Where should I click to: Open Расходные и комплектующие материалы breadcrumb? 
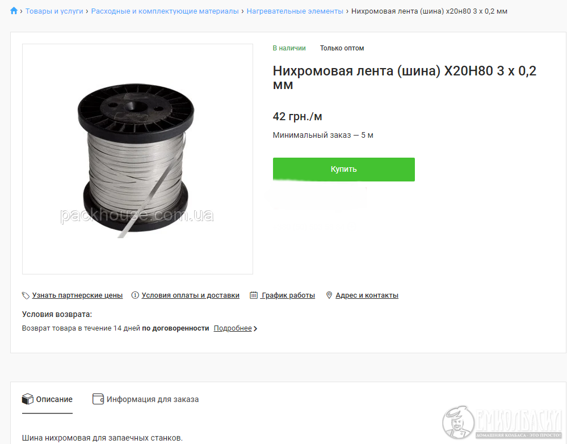165,11
